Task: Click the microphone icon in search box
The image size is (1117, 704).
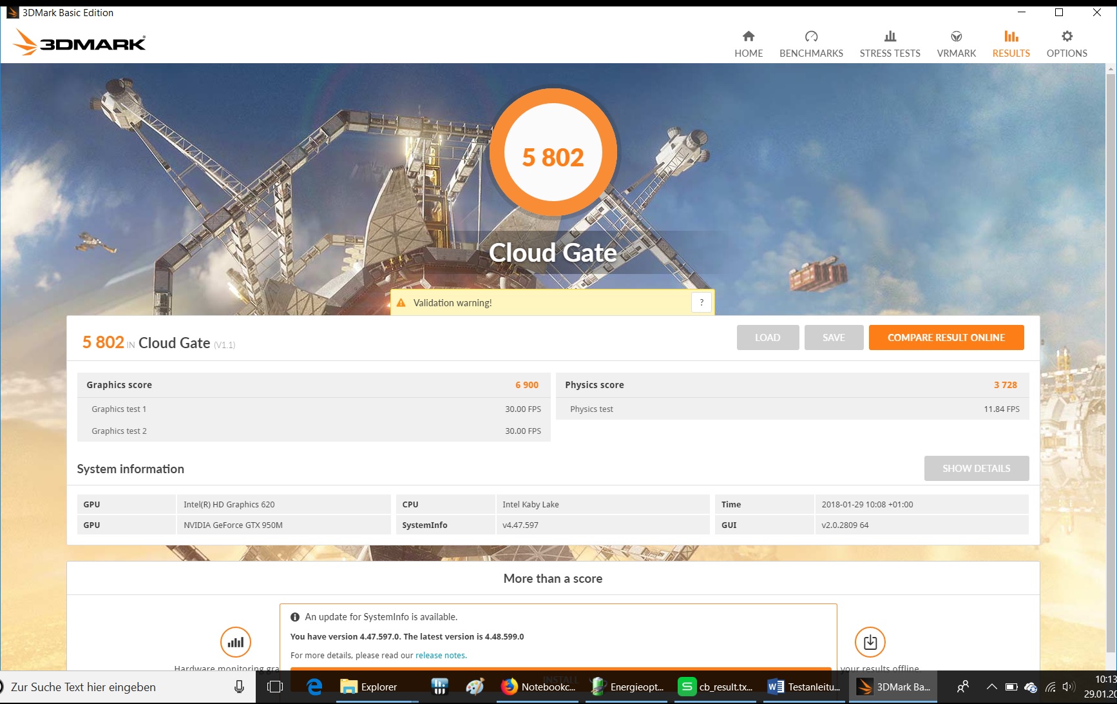Action: (239, 687)
